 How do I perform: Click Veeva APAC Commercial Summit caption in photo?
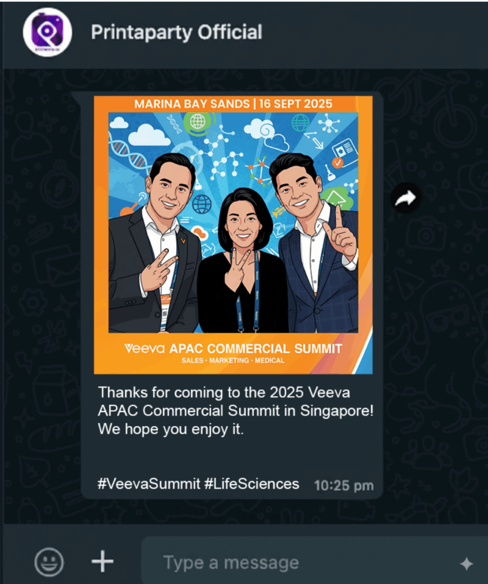[x=233, y=348]
